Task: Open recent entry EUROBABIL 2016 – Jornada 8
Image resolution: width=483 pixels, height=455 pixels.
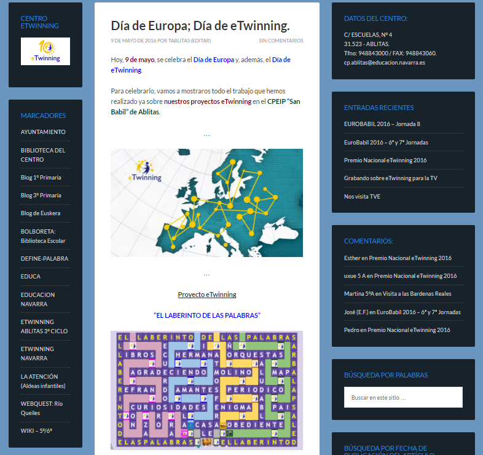Action: (382, 124)
